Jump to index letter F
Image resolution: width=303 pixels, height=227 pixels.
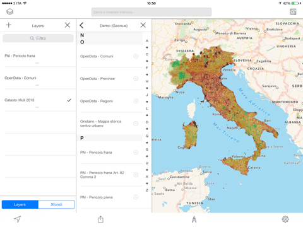(x=147, y=67)
